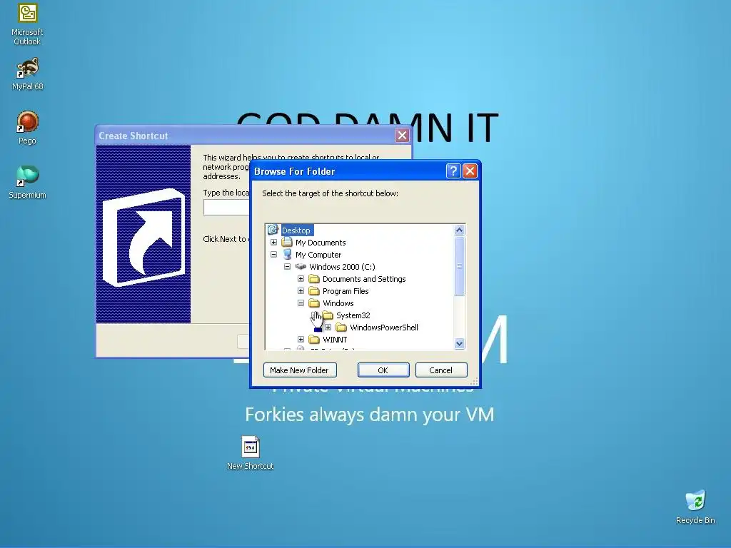The image size is (731, 548).
Task: Expand the WINNT folder node
Action: tap(301, 339)
